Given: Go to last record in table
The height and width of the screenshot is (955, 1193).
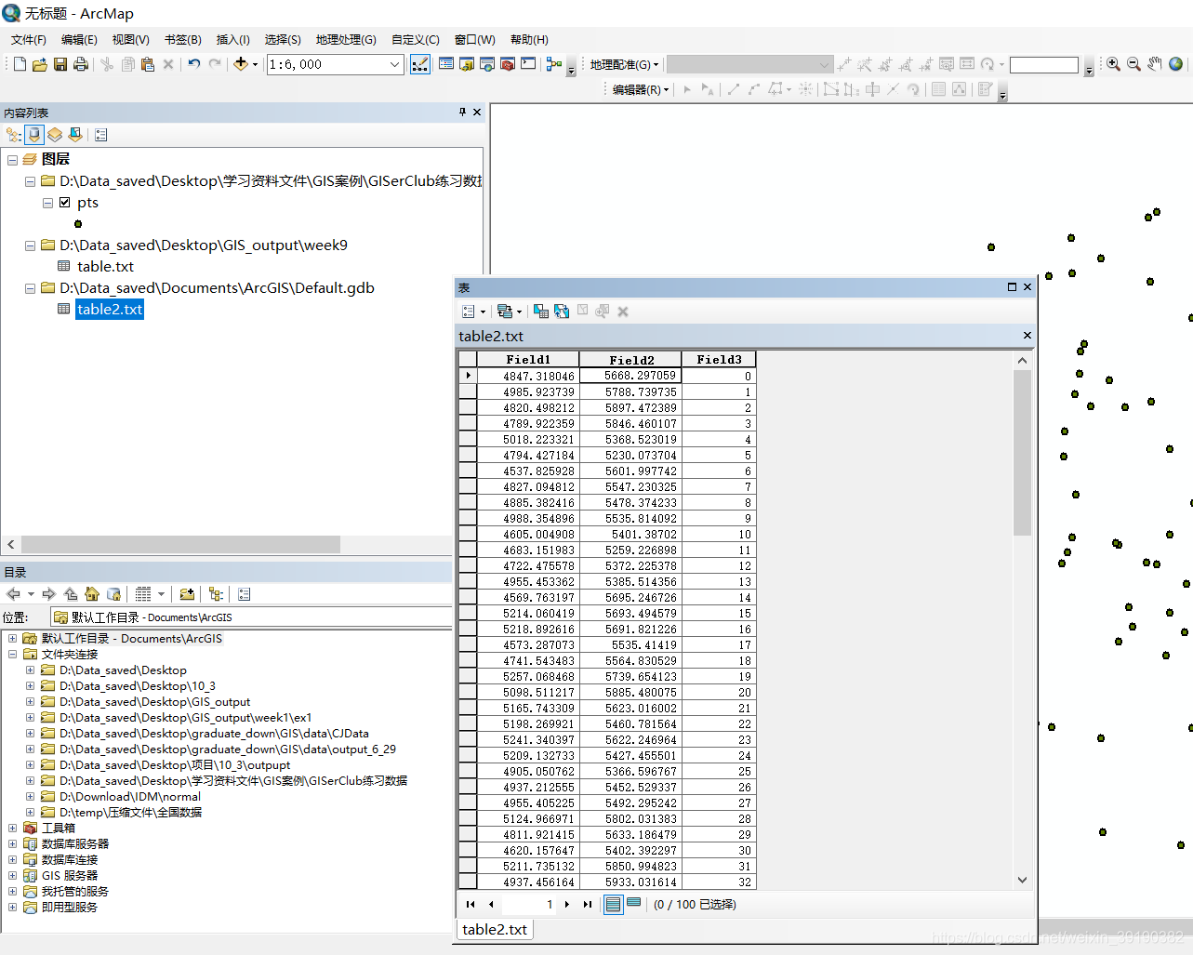Looking at the screenshot, I should point(588,904).
